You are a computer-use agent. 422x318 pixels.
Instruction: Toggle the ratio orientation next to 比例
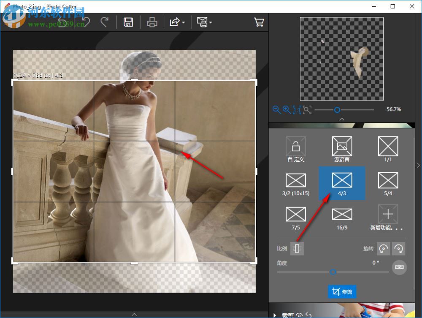pos(298,249)
